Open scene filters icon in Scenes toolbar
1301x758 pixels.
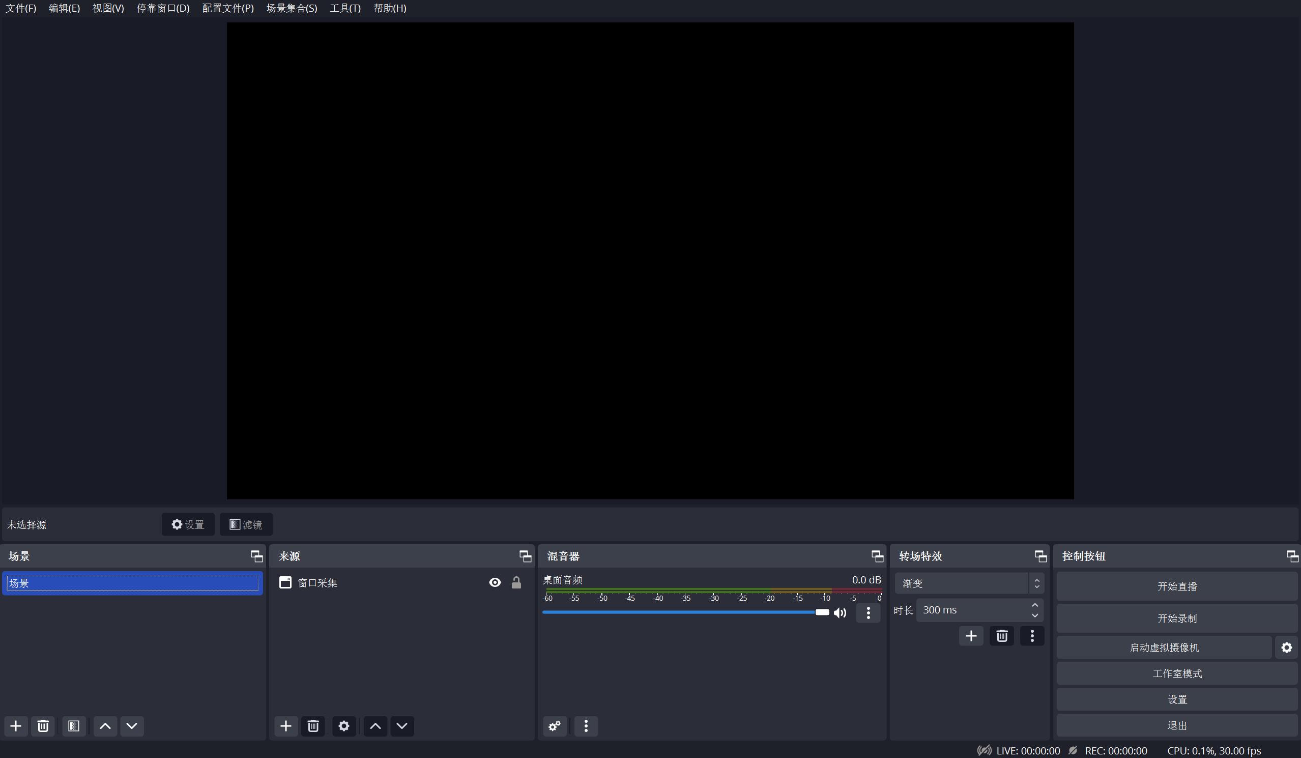pos(74,726)
